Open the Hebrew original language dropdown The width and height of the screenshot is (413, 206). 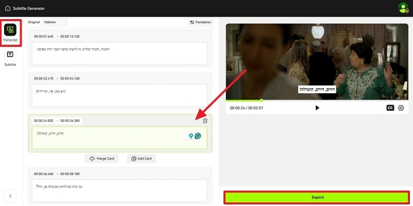pyautogui.click(x=55, y=23)
